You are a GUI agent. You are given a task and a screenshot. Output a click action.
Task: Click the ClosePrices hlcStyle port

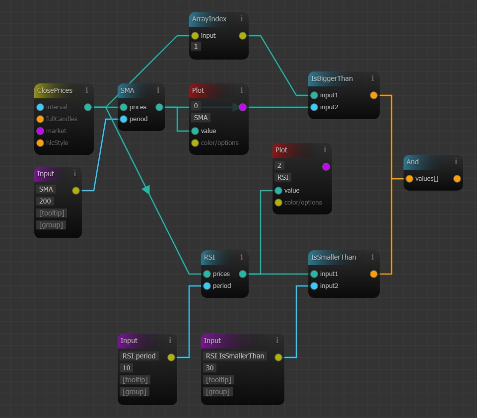click(x=40, y=143)
